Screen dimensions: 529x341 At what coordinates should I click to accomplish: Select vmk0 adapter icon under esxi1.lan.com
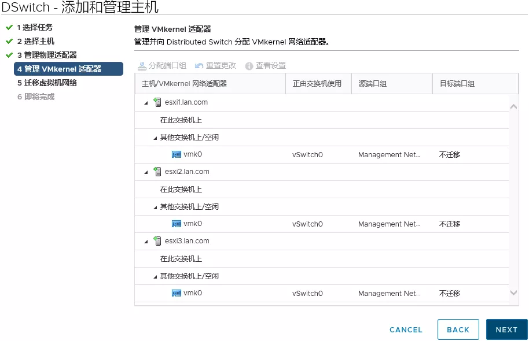pyautogui.click(x=177, y=155)
